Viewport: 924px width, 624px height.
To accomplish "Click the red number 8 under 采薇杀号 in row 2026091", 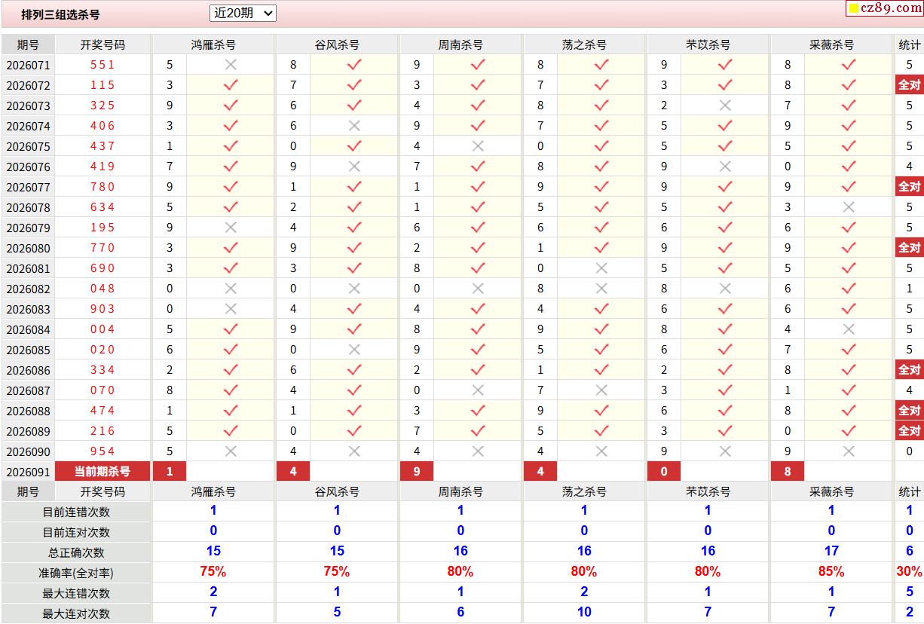I will click(788, 472).
